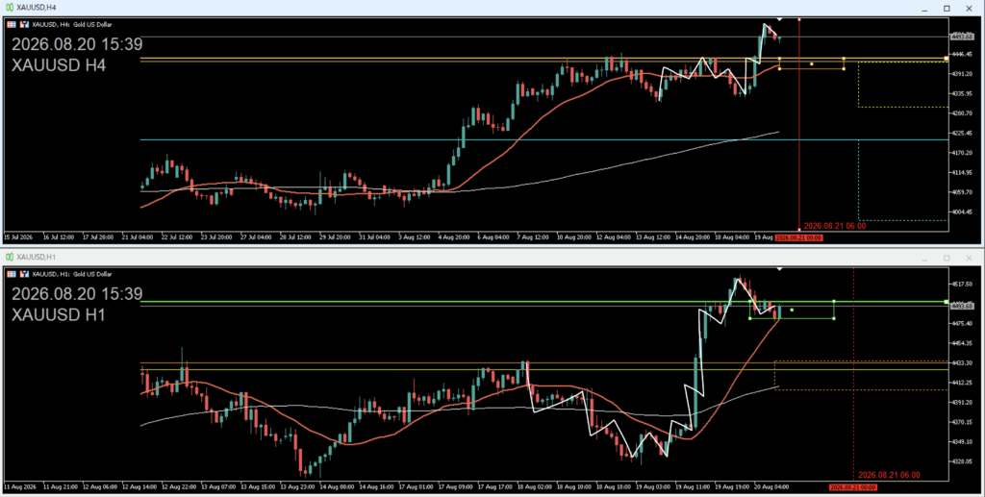This screenshot has width=985, height=497.
Task: Click the 4493.68 price label on H4 scale
Action: click(962, 37)
